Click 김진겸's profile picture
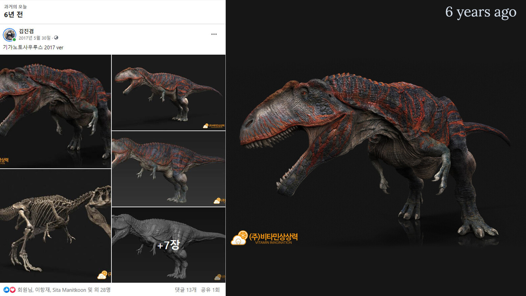Screen dimensions: 526x296 10,35
